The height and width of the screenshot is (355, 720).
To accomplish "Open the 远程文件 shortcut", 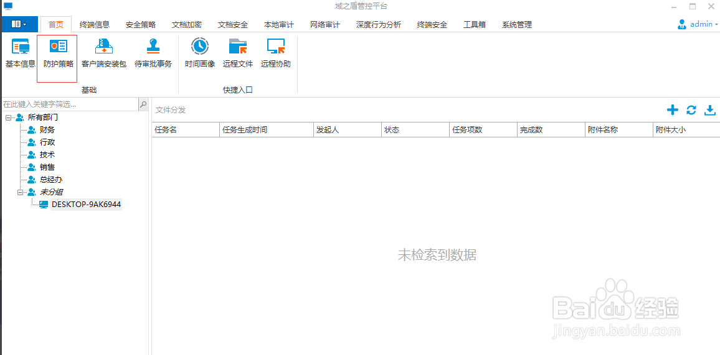I will pyautogui.click(x=238, y=54).
